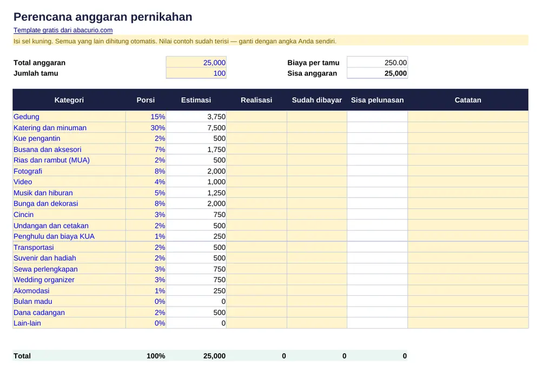This screenshot has height=373, width=541.
Task: Click the Estimasi value 1,750
Action: click(196, 149)
